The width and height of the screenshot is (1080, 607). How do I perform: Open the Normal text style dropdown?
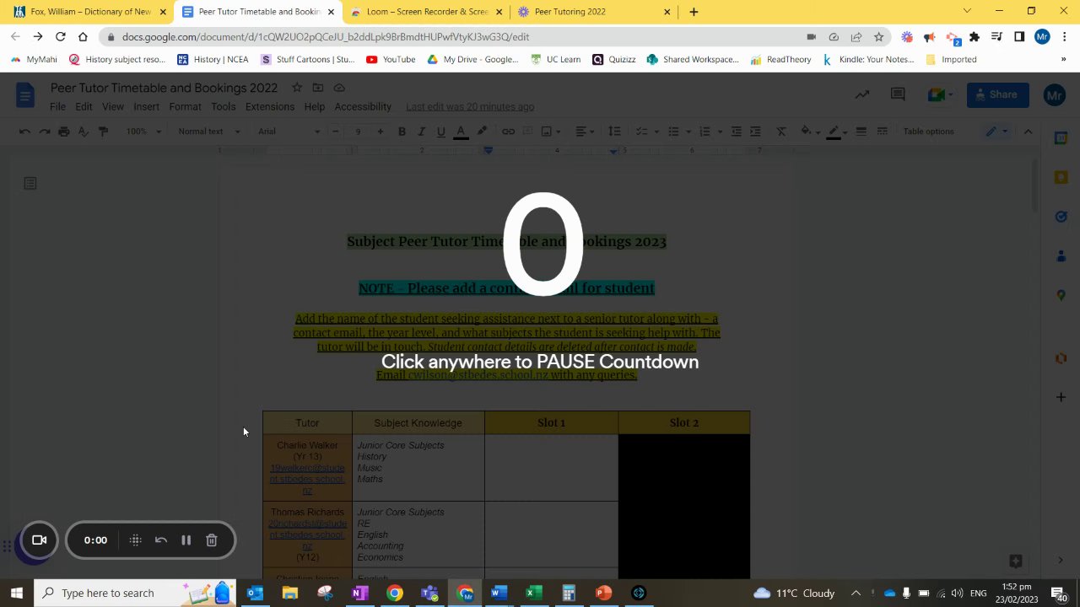tap(208, 132)
